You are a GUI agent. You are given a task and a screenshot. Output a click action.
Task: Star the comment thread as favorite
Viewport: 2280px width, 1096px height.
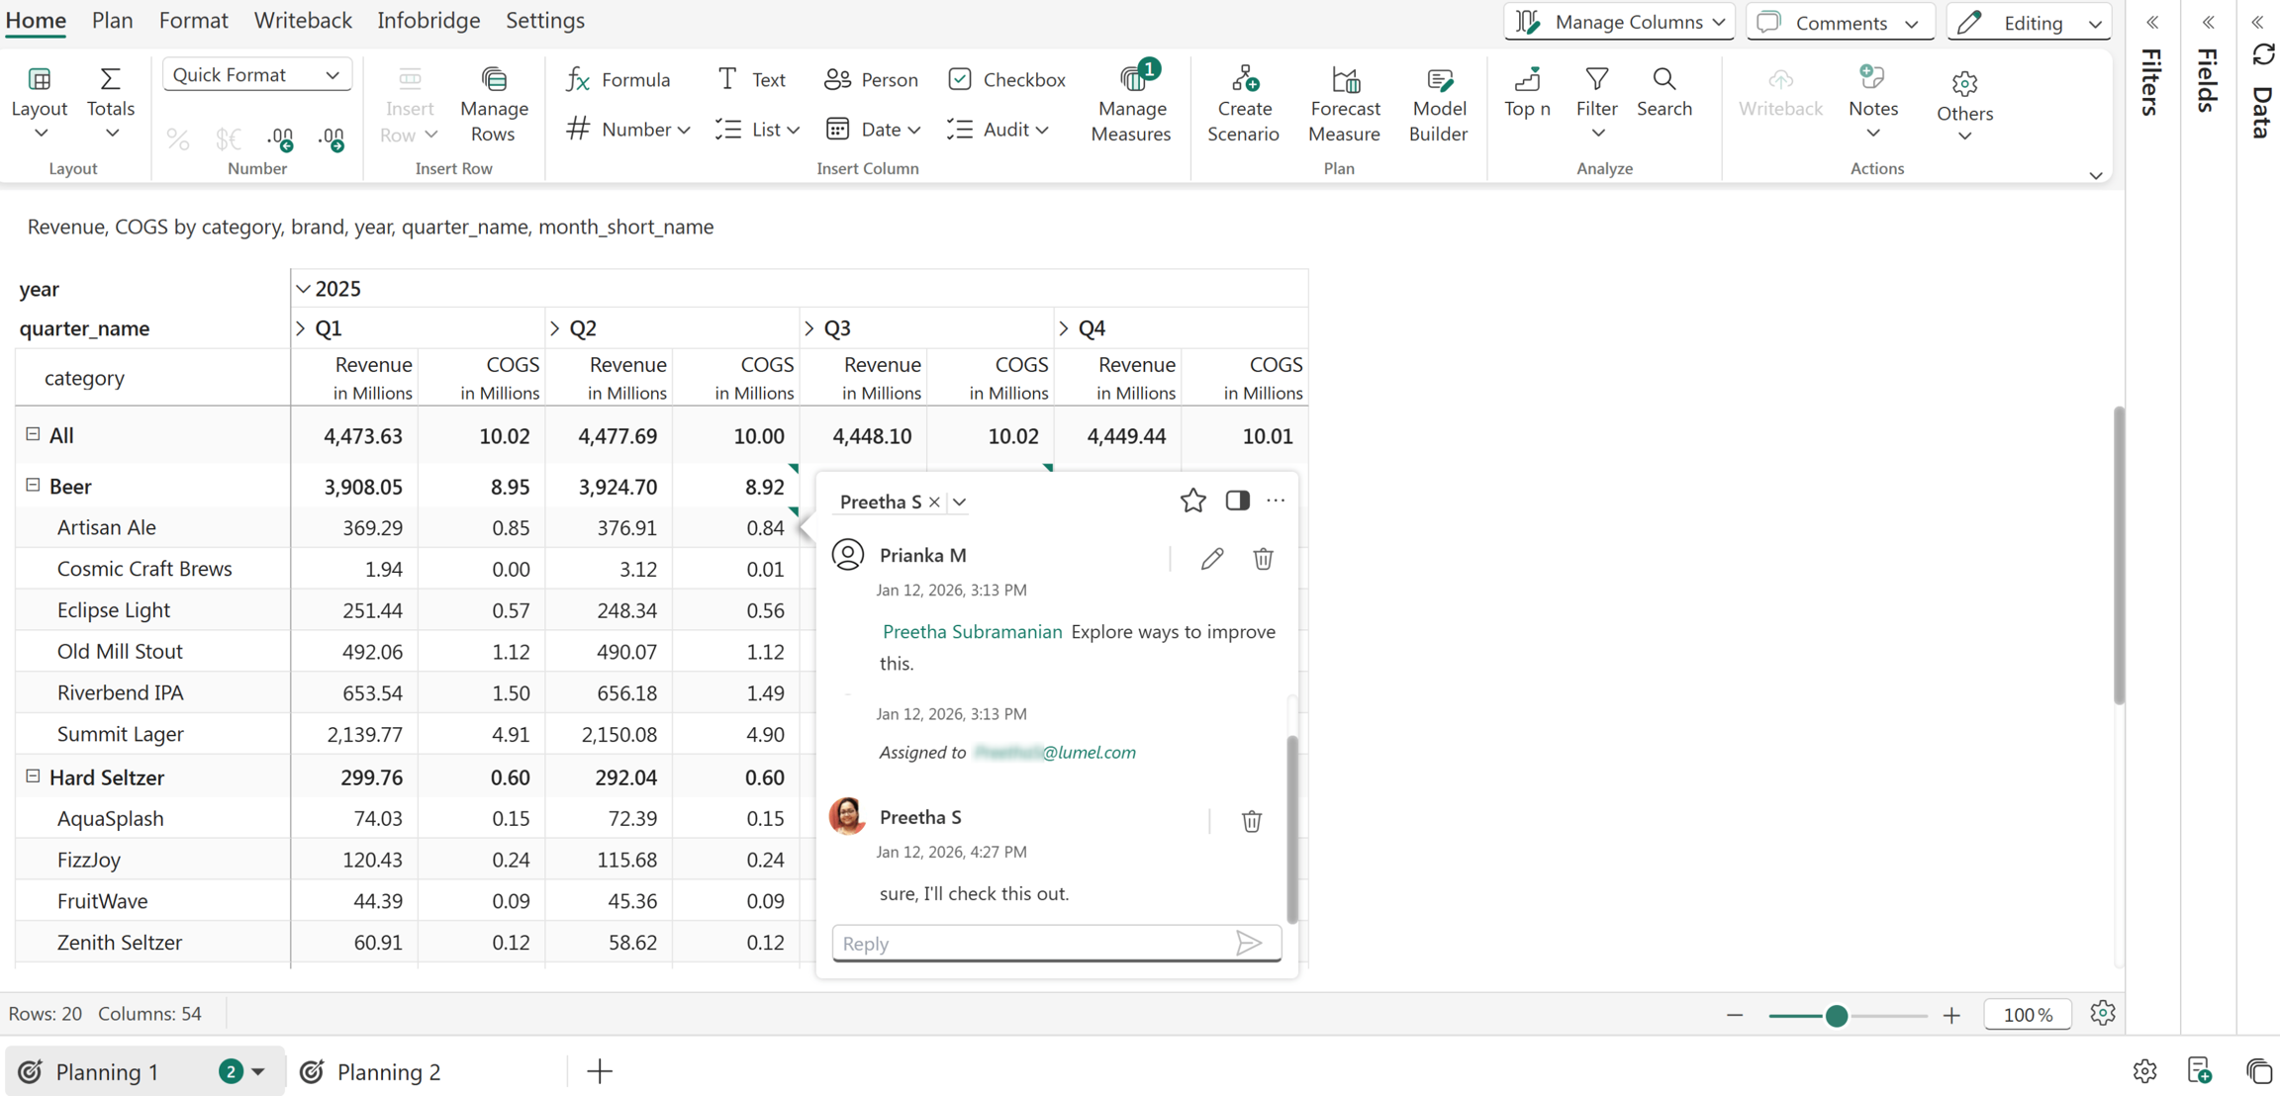click(1192, 501)
